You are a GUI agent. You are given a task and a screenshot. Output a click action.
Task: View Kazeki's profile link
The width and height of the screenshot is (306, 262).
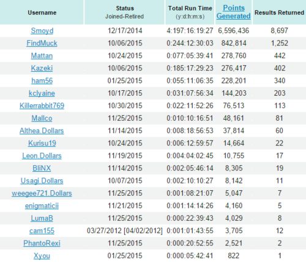(42, 68)
